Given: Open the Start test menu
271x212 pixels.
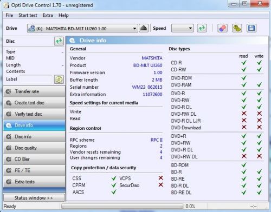Looking at the screenshot, I should click(x=28, y=15).
